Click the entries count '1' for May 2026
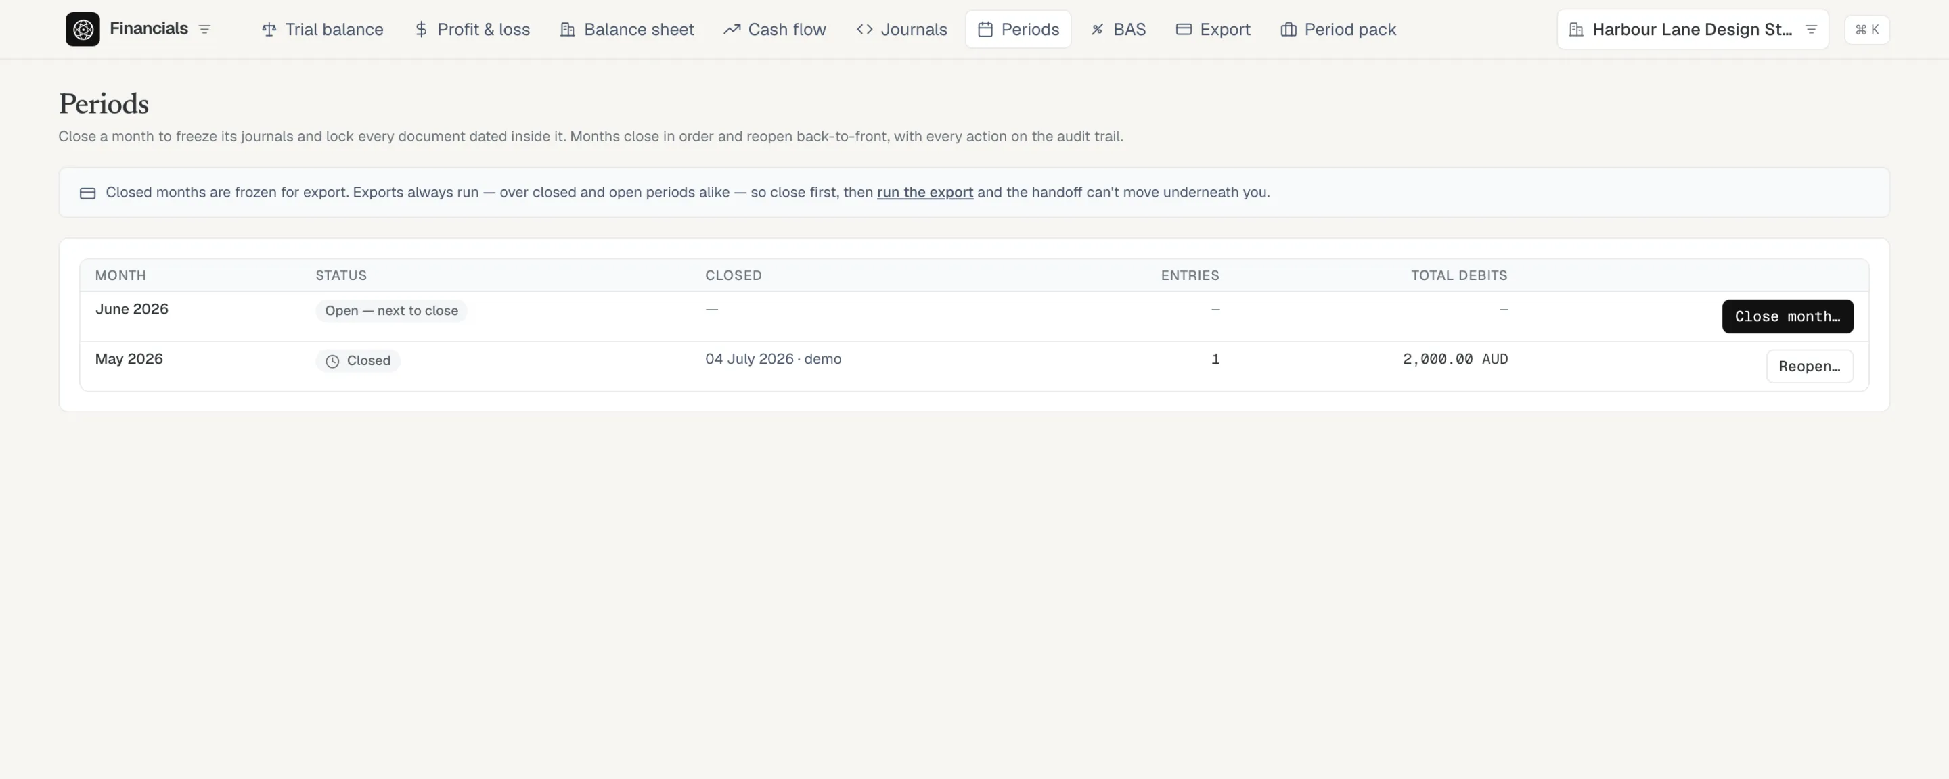1949x779 pixels. (1215, 358)
